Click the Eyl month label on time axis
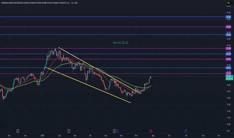Image resolution: width=234 pixels, height=138 pixels. tap(169, 135)
